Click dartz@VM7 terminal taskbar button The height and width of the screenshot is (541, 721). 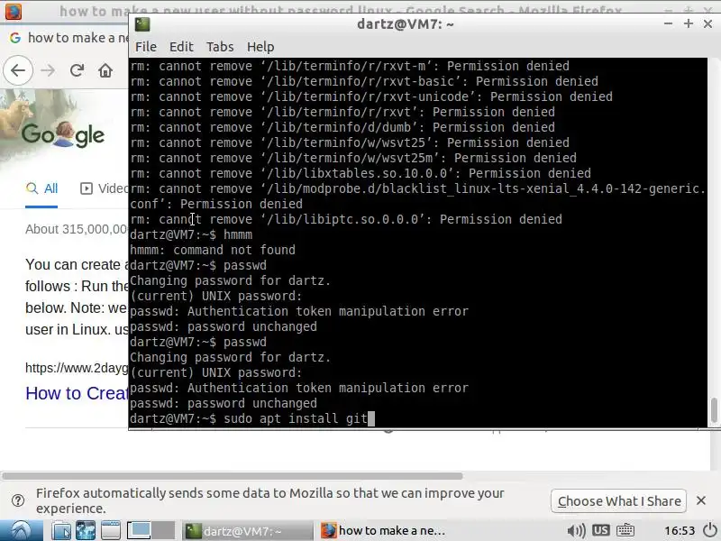tap(247, 531)
